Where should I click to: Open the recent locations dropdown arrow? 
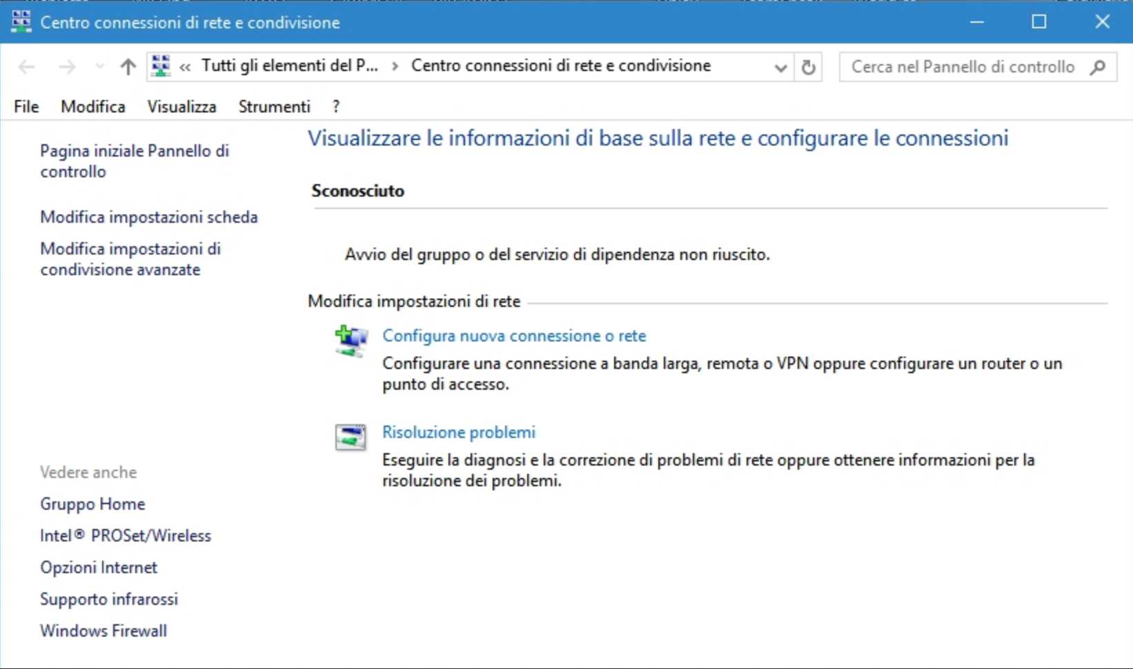tap(99, 67)
